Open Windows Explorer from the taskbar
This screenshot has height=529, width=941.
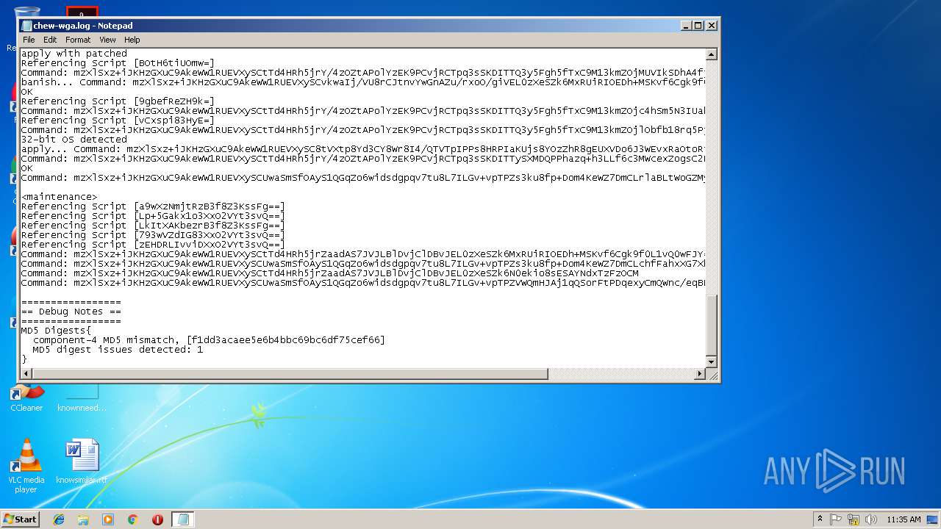83,519
